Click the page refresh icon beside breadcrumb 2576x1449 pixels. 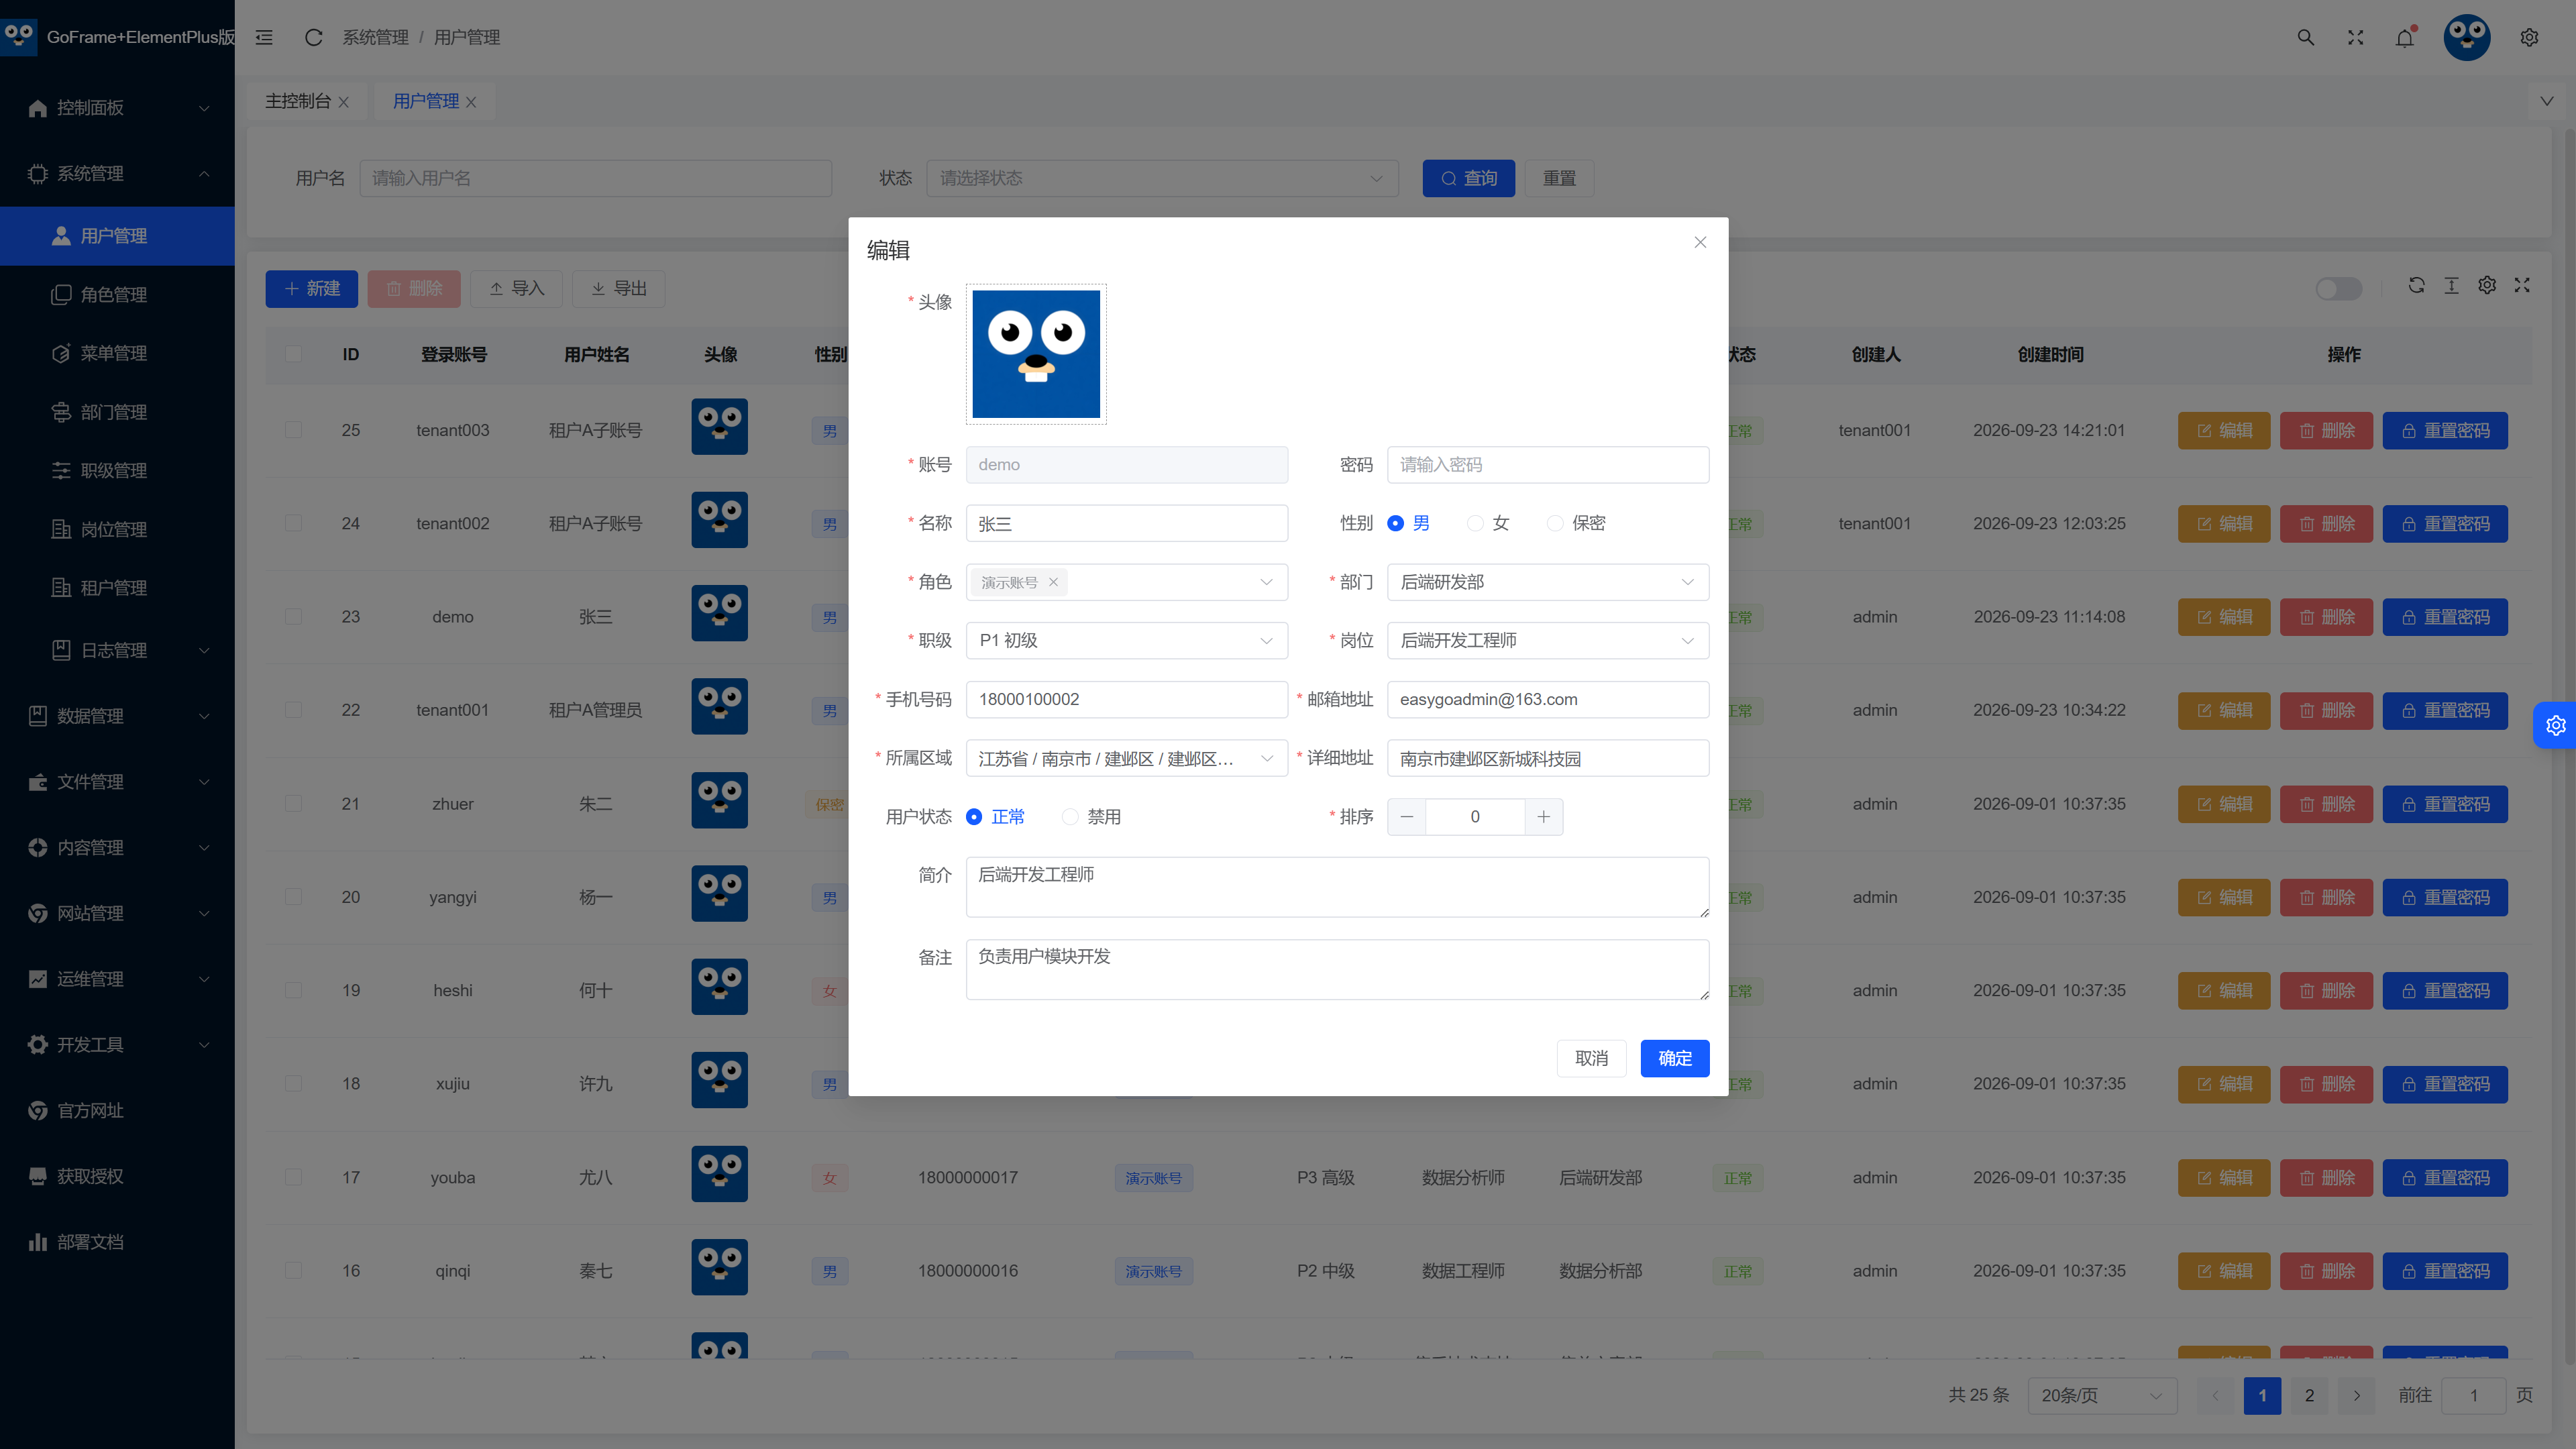pyautogui.click(x=313, y=37)
